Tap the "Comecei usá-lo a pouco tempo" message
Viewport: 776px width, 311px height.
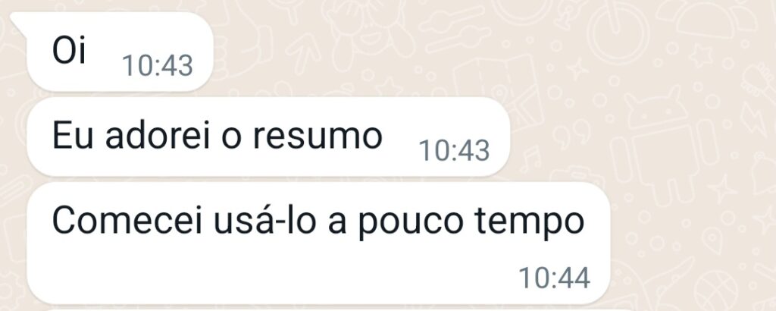pyautogui.click(x=318, y=243)
